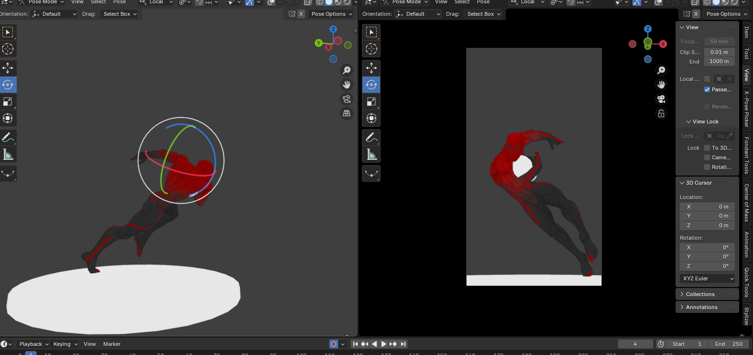The height and width of the screenshot is (355, 753).
Task: Expand the Annotations panel
Action: click(x=701, y=307)
